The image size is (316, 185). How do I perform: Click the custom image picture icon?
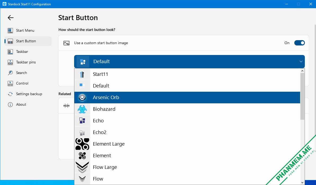click(x=66, y=43)
